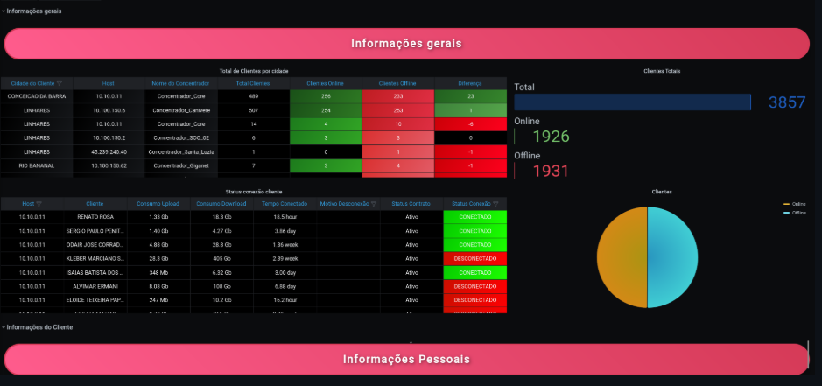Sort by Clientes Online column header
This screenshot has height=386, width=822.
[x=325, y=83]
